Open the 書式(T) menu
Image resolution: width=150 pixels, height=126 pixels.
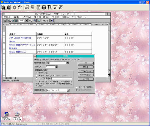point(47,17)
